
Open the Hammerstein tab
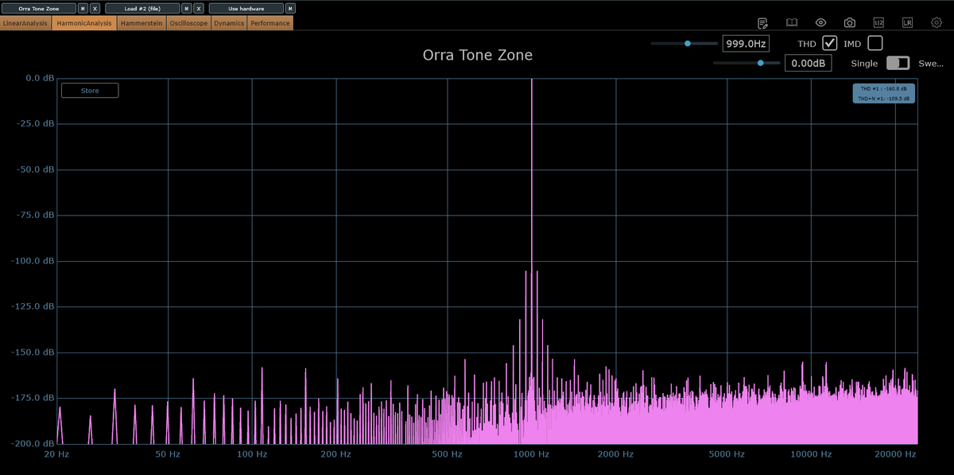click(x=142, y=23)
